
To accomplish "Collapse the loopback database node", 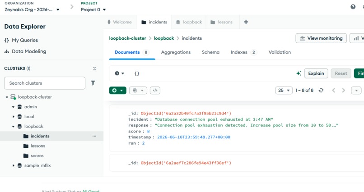I will pos(13,127).
